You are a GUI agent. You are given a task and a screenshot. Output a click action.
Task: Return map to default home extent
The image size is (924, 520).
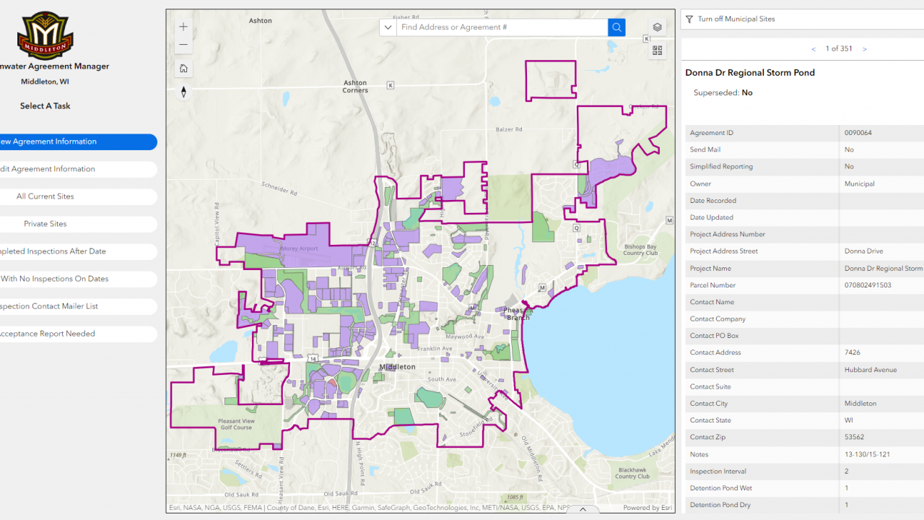coord(183,68)
